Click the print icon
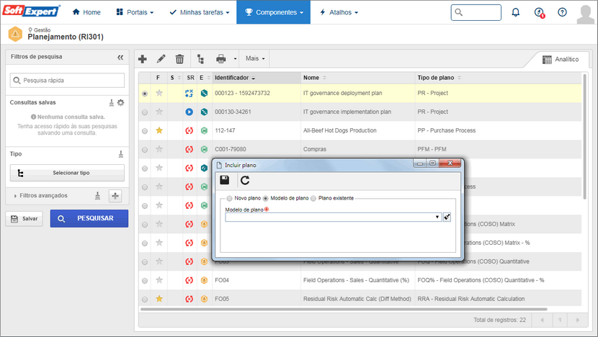 coord(220,59)
